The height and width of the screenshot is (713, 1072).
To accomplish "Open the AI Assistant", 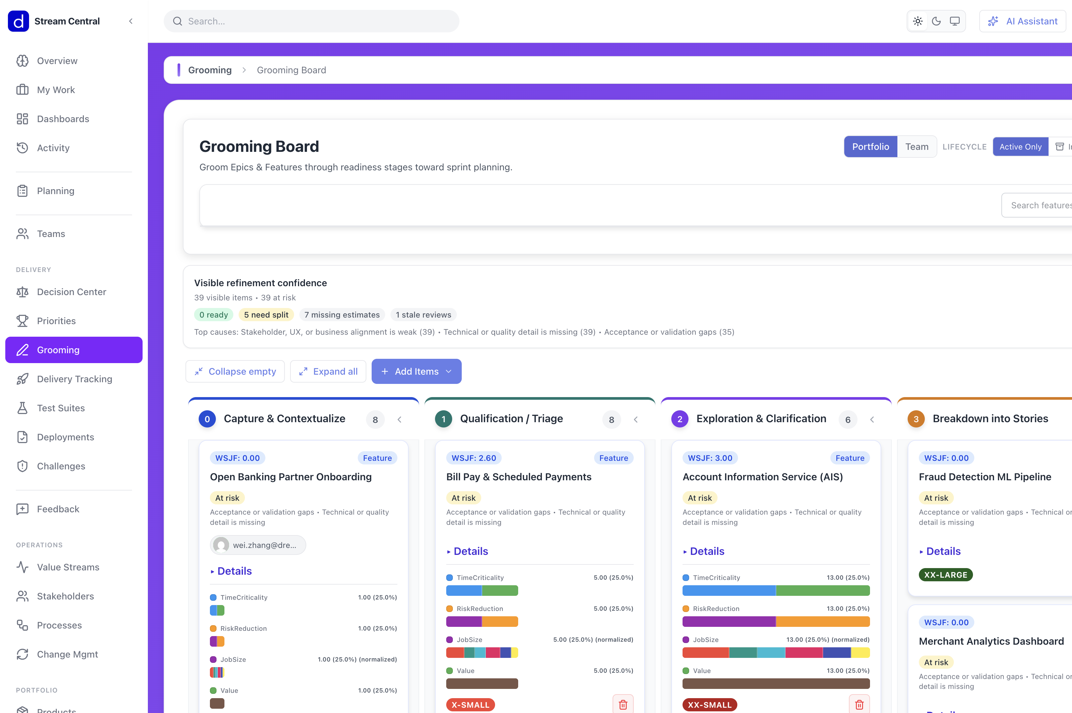I will [x=1022, y=21].
